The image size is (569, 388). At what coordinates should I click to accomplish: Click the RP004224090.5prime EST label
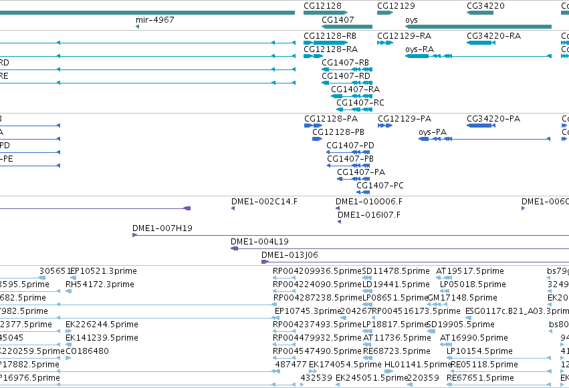(x=318, y=284)
